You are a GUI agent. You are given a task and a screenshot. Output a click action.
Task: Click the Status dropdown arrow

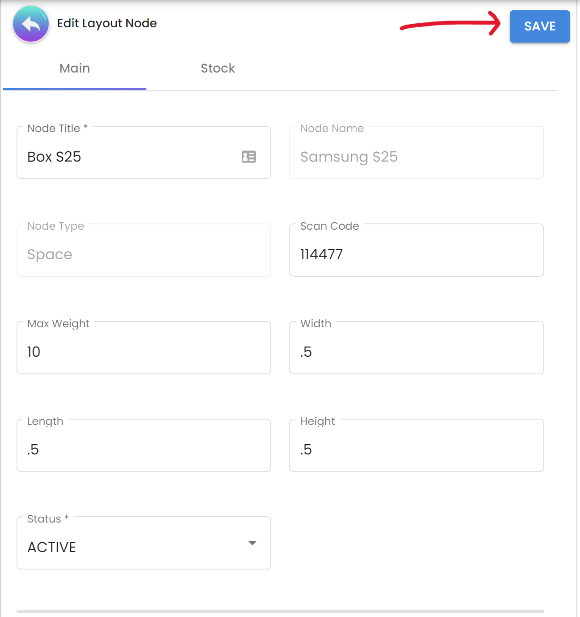tap(252, 543)
